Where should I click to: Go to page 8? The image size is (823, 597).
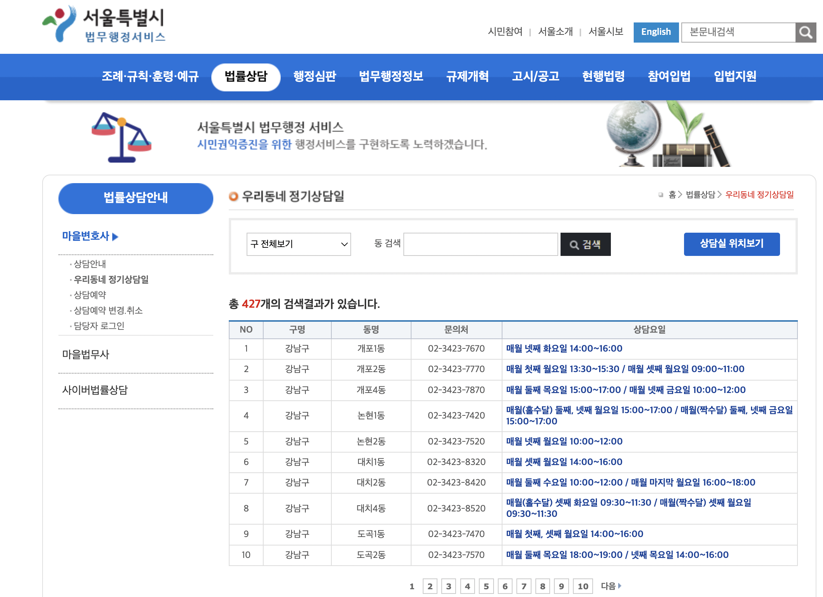[x=542, y=586]
